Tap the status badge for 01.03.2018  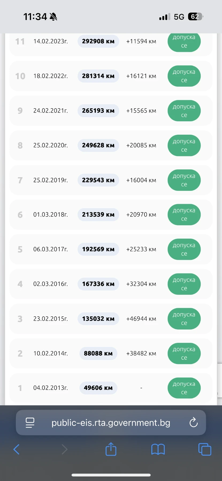pyautogui.click(x=184, y=215)
